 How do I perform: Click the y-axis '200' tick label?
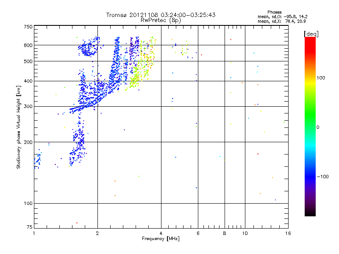tap(28, 142)
